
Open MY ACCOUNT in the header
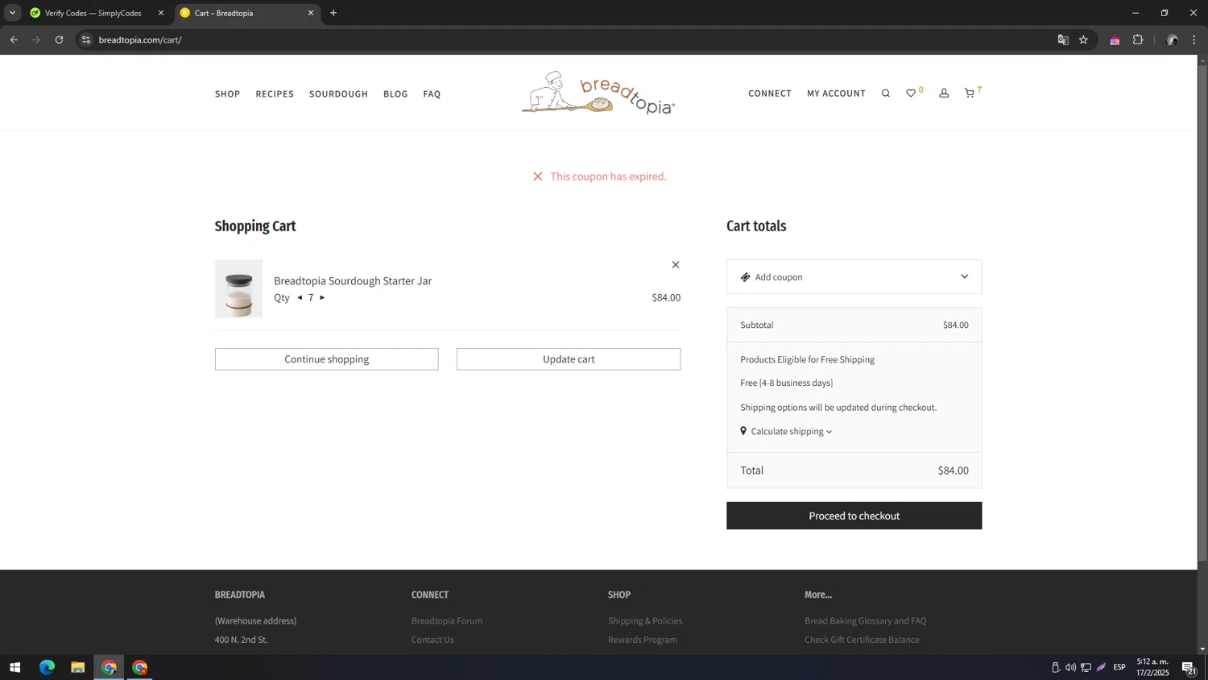point(836,93)
